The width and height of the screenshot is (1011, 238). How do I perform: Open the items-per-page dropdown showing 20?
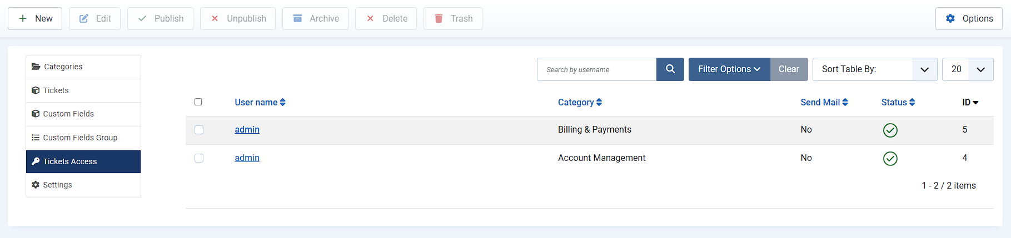click(968, 69)
